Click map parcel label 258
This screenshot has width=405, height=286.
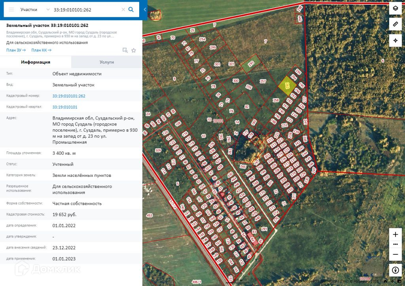point(276,100)
